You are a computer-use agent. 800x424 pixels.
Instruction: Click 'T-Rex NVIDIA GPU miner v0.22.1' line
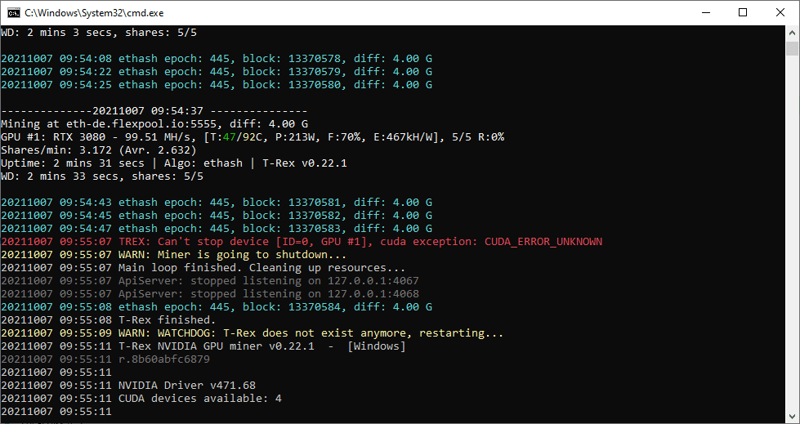click(203, 346)
